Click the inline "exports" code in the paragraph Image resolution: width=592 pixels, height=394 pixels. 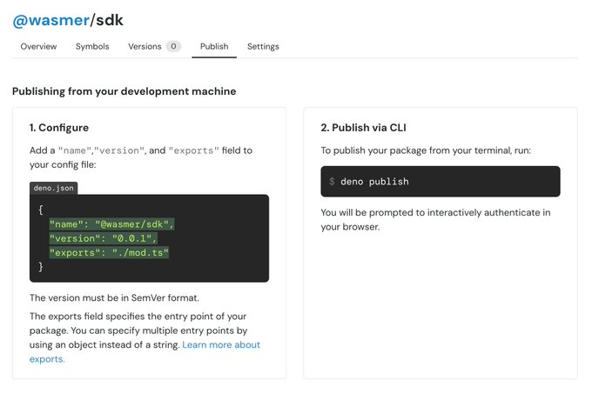190,150
